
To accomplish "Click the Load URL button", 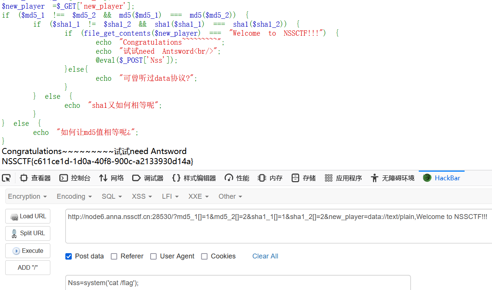I will (28, 216).
